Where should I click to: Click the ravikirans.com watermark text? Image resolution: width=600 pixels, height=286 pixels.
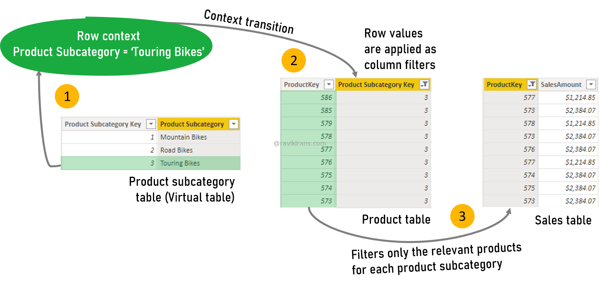pyautogui.click(x=300, y=143)
